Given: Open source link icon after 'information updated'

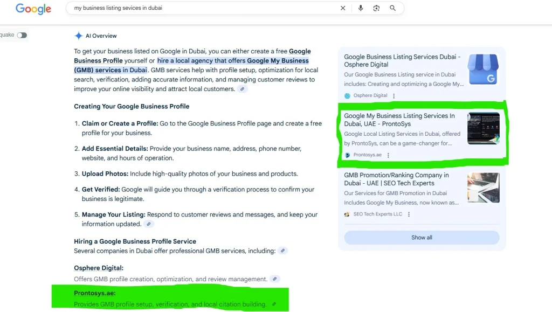Looking at the screenshot, I should tap(149, 224).
